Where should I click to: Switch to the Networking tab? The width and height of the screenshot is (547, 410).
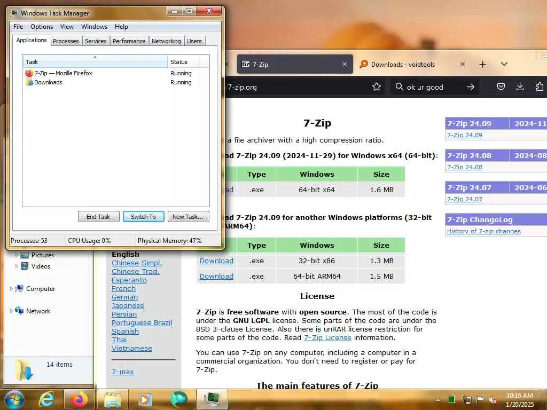click(166, 41)
